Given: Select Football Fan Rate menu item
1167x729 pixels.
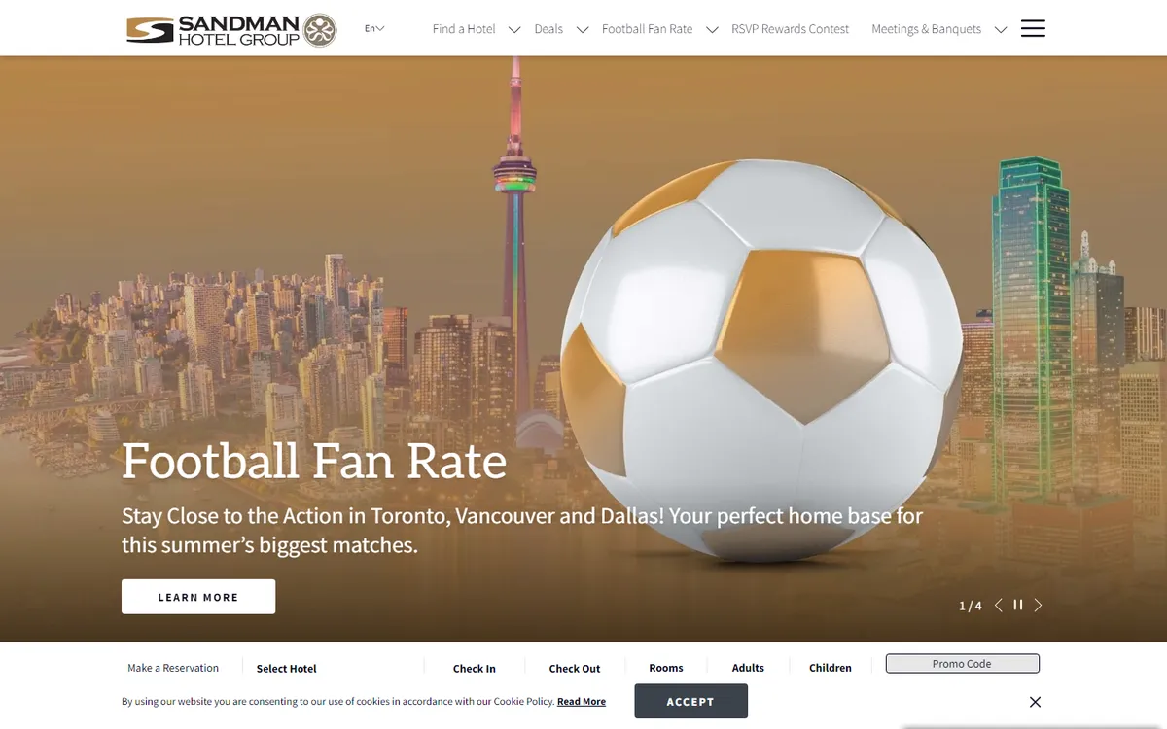Looking at the screenshot, I should [647, 29].
